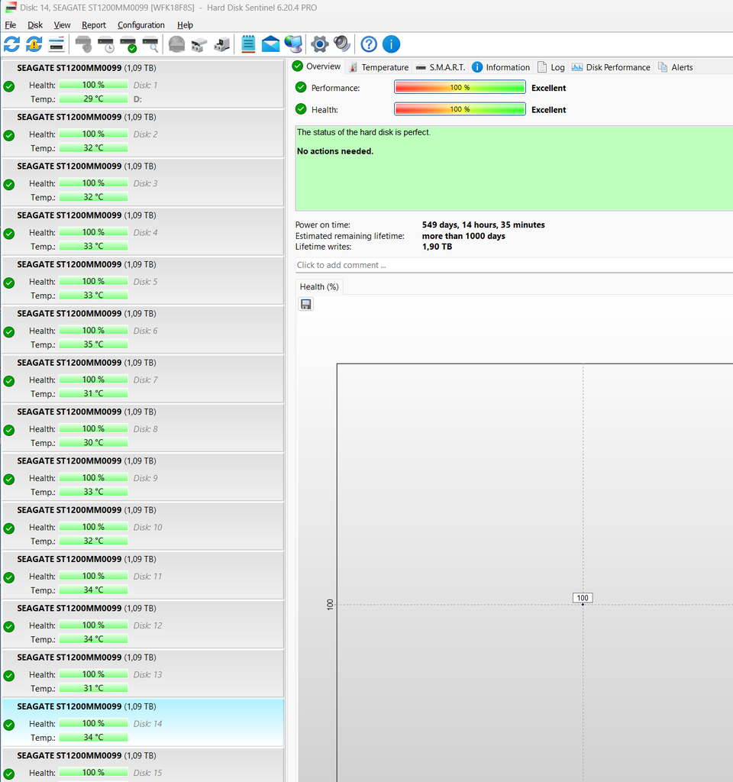Switch to the Alerts tab
Image resolution: width=733 pixels, height=782 pixels.
676,67
